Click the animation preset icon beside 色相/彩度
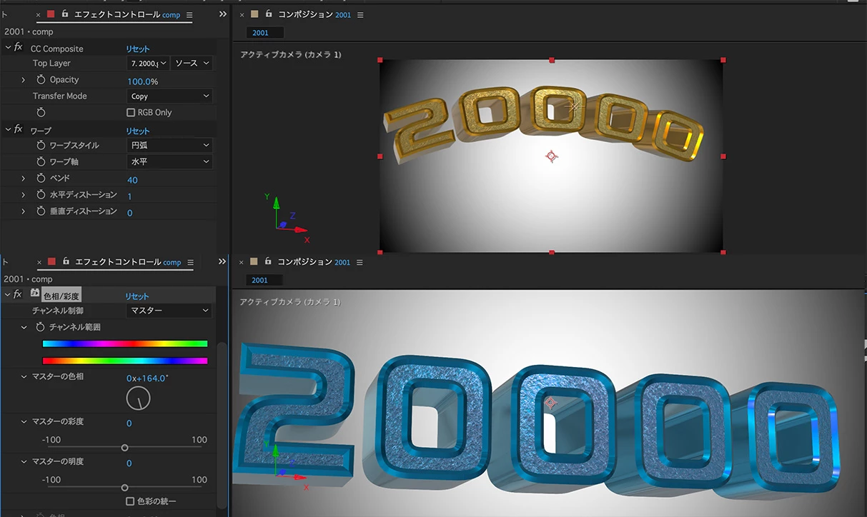 coord(34,293)
